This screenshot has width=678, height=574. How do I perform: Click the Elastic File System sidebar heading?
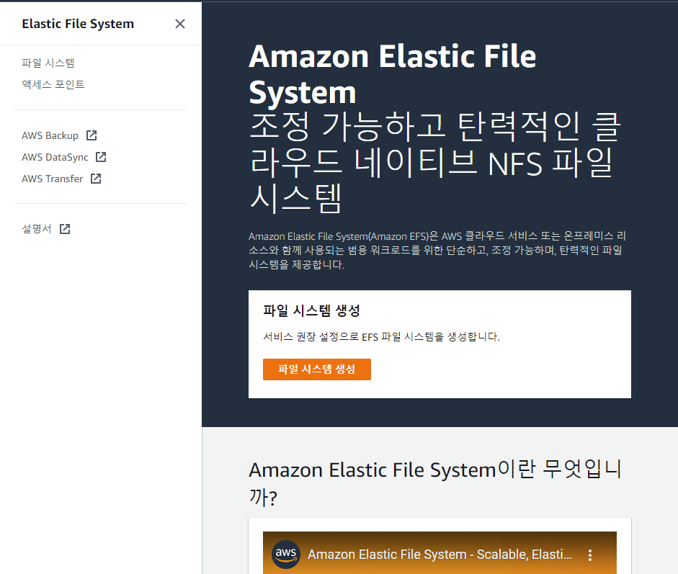(78, 24)
